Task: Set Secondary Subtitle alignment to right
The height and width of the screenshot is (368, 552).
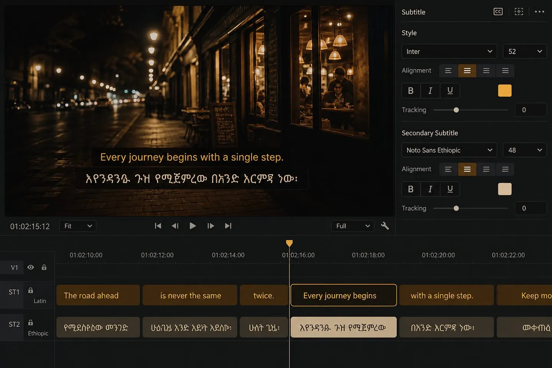Action: coord(486,169)
